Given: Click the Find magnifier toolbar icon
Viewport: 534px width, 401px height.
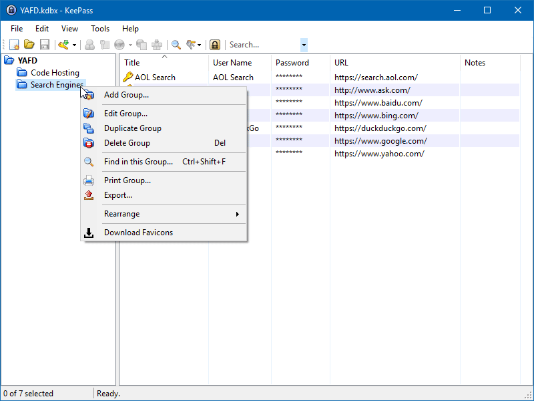Looking at the screenshot, I should (176, 45).
